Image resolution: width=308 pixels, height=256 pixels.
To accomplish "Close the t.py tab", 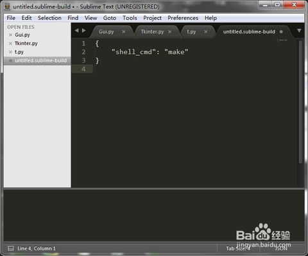I will (x=206, y=31).
